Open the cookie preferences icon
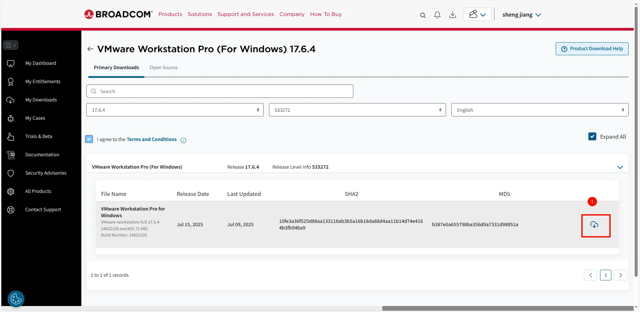 pyautogui.click(x=16, y=299)
